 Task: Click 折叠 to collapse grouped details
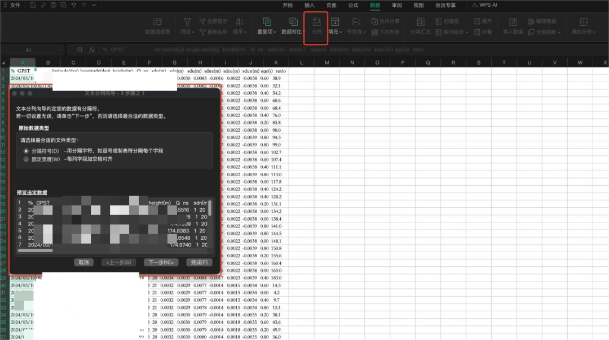483,32
